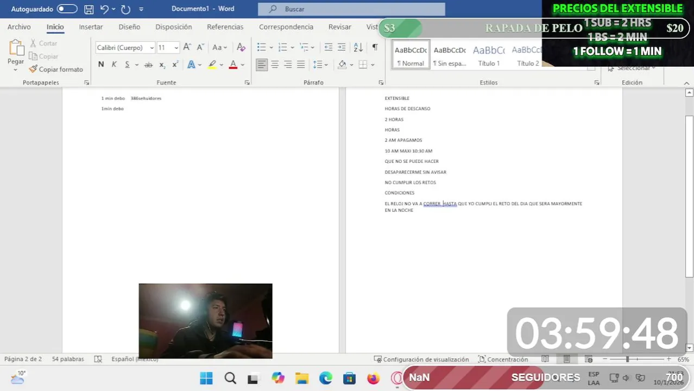Screen dimensions: 694x391
Task: Apply the Normal style
Action: [x=411, y=55]
